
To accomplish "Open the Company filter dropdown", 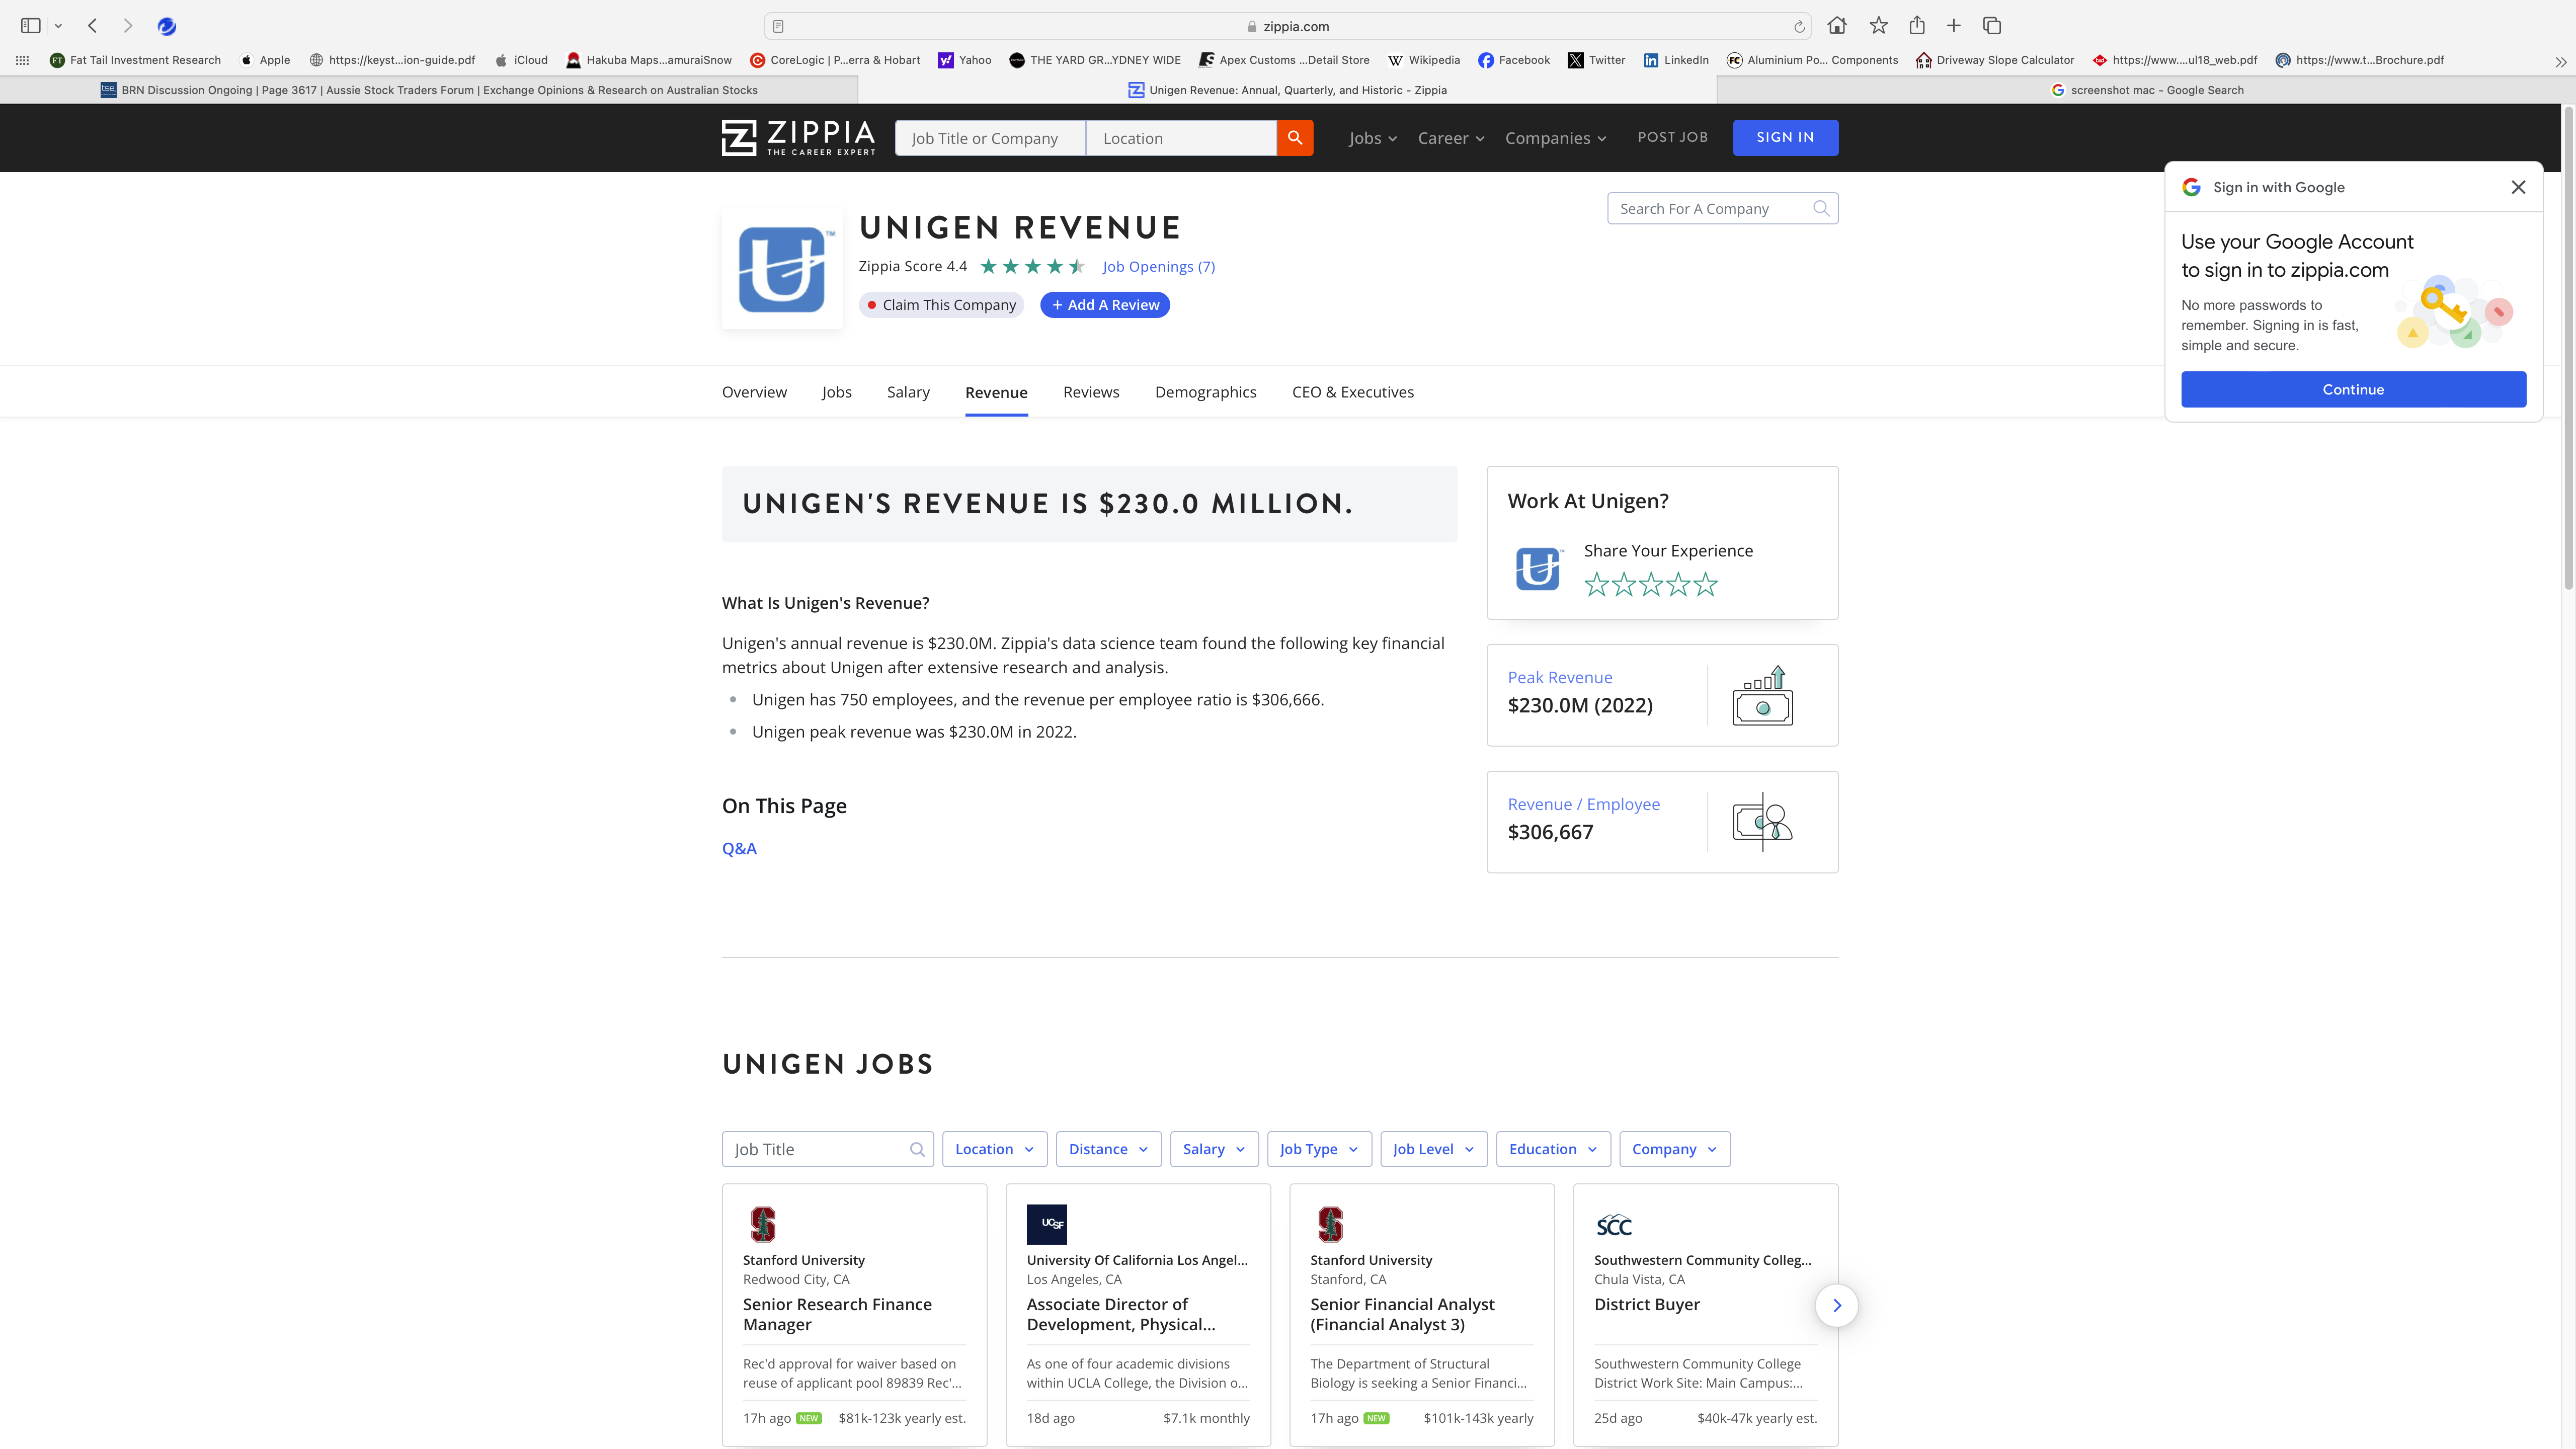I will [x=1675, y=1150].
